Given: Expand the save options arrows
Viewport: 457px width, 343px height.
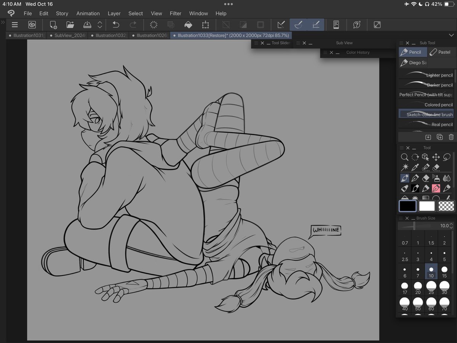Looking at the screenshot, I should pos(100,25).
